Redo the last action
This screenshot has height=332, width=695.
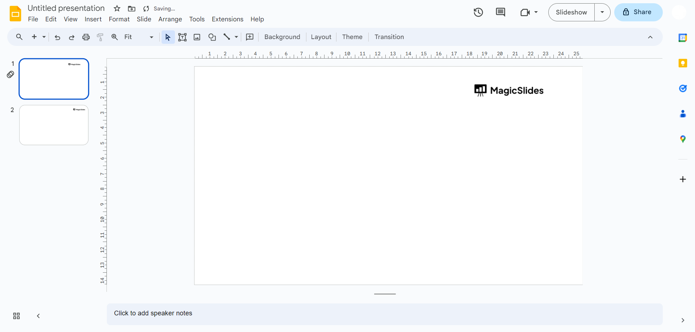72,37
